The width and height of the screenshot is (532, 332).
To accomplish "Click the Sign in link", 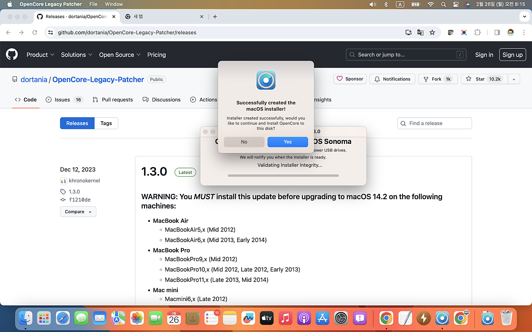I will point(484,55).
